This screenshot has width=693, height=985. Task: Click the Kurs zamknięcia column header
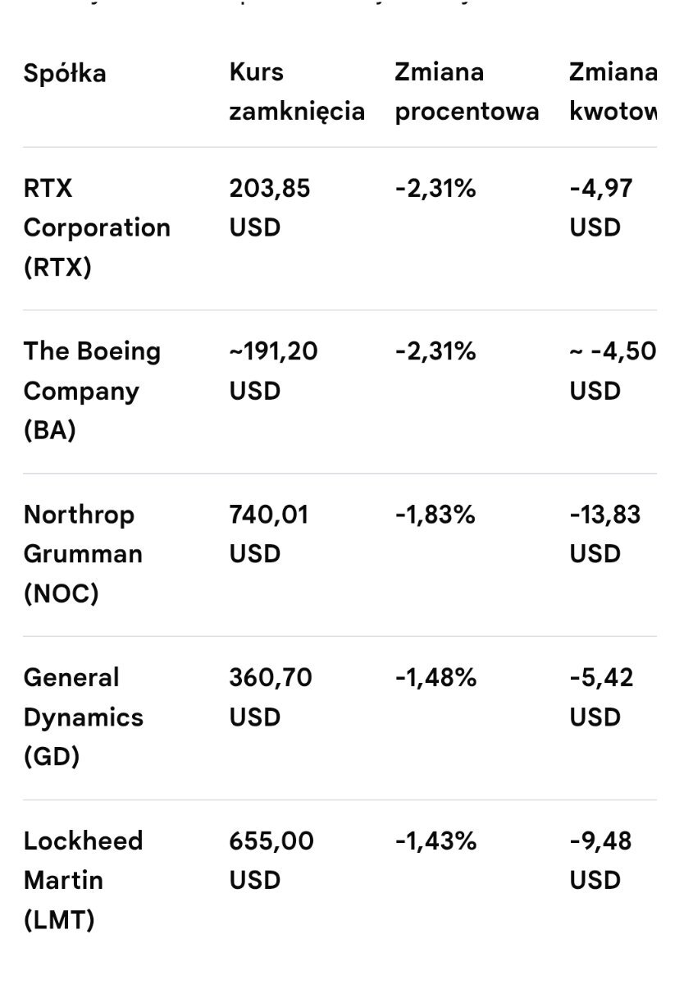pyautogui.click(x=297, y=91)
